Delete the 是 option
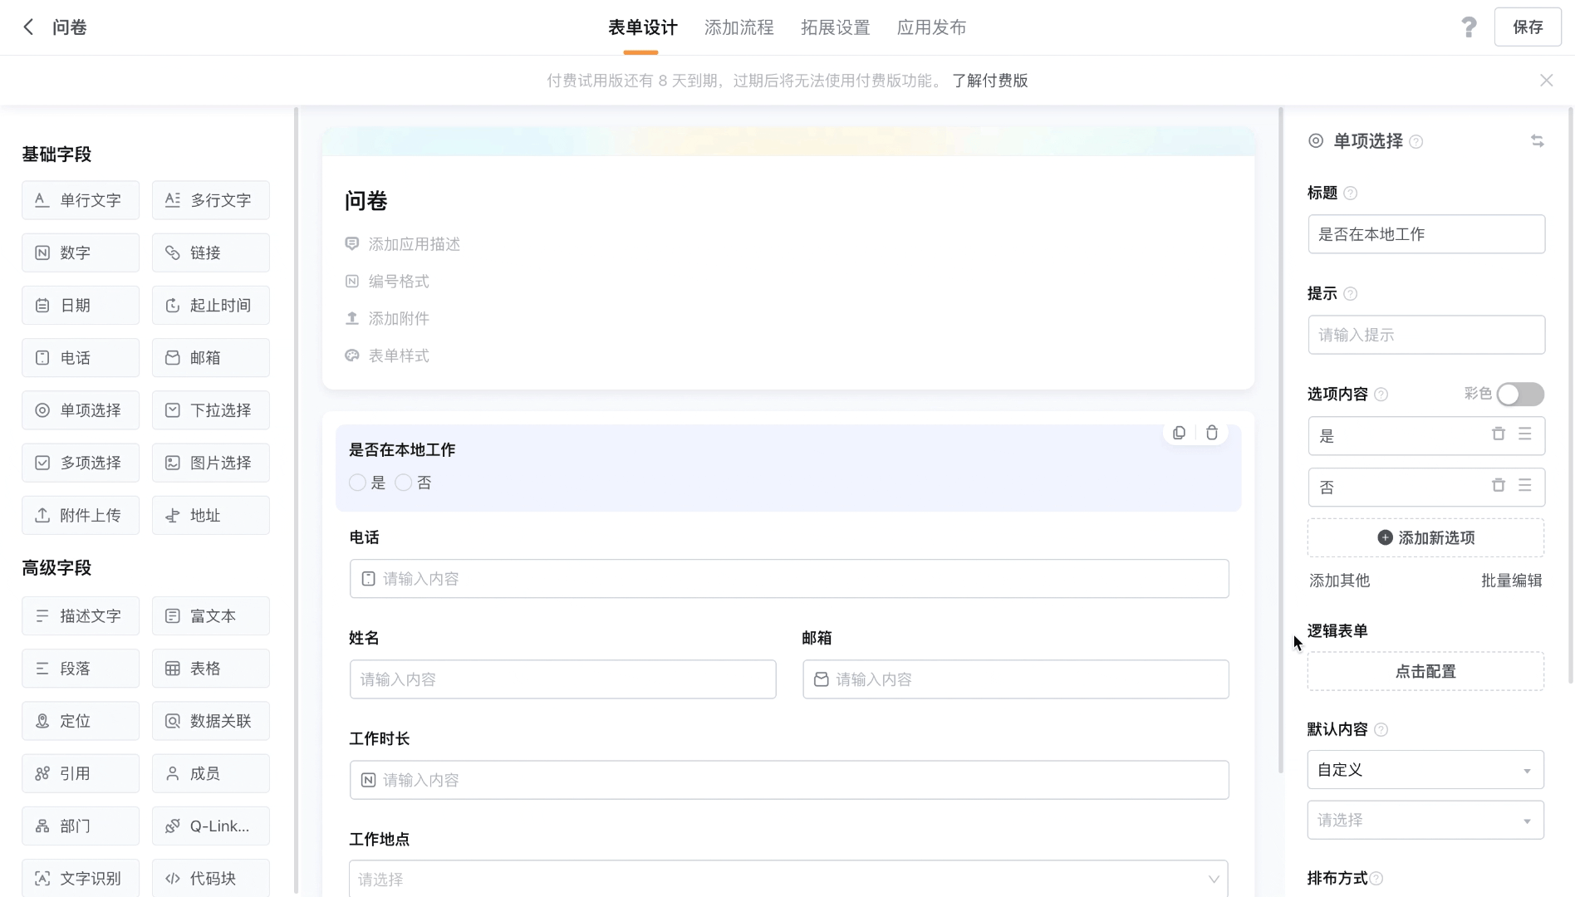Image resolution: width=1575 pixels, height=897 pixels. pos(1499,434)
